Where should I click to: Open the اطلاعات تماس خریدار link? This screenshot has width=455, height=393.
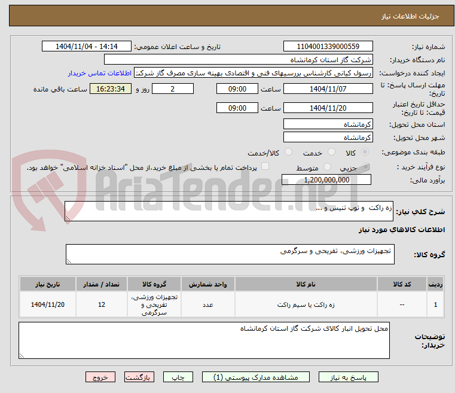pyautogui.click(x=100, y=73)
